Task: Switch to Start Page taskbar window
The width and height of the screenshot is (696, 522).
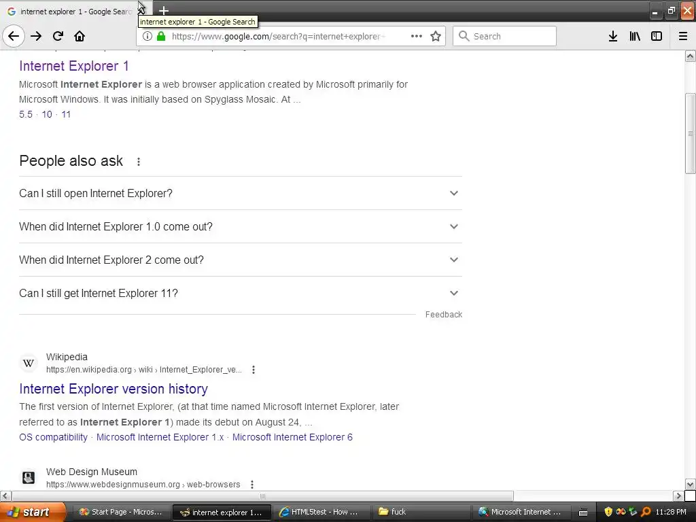Action: pyautogui.click(x=120, y=512)
